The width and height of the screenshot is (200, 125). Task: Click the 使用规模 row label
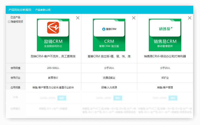click(15, 68)
